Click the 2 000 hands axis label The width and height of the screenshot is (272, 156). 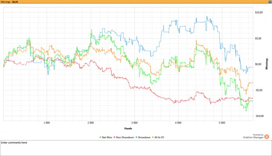pos(91,123)
